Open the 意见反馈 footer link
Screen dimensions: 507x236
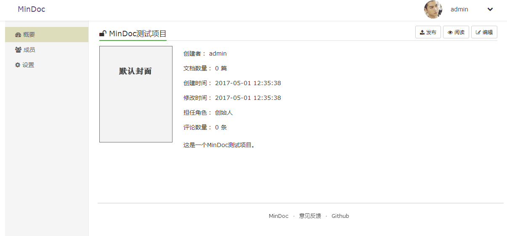(x=310, y=216)
